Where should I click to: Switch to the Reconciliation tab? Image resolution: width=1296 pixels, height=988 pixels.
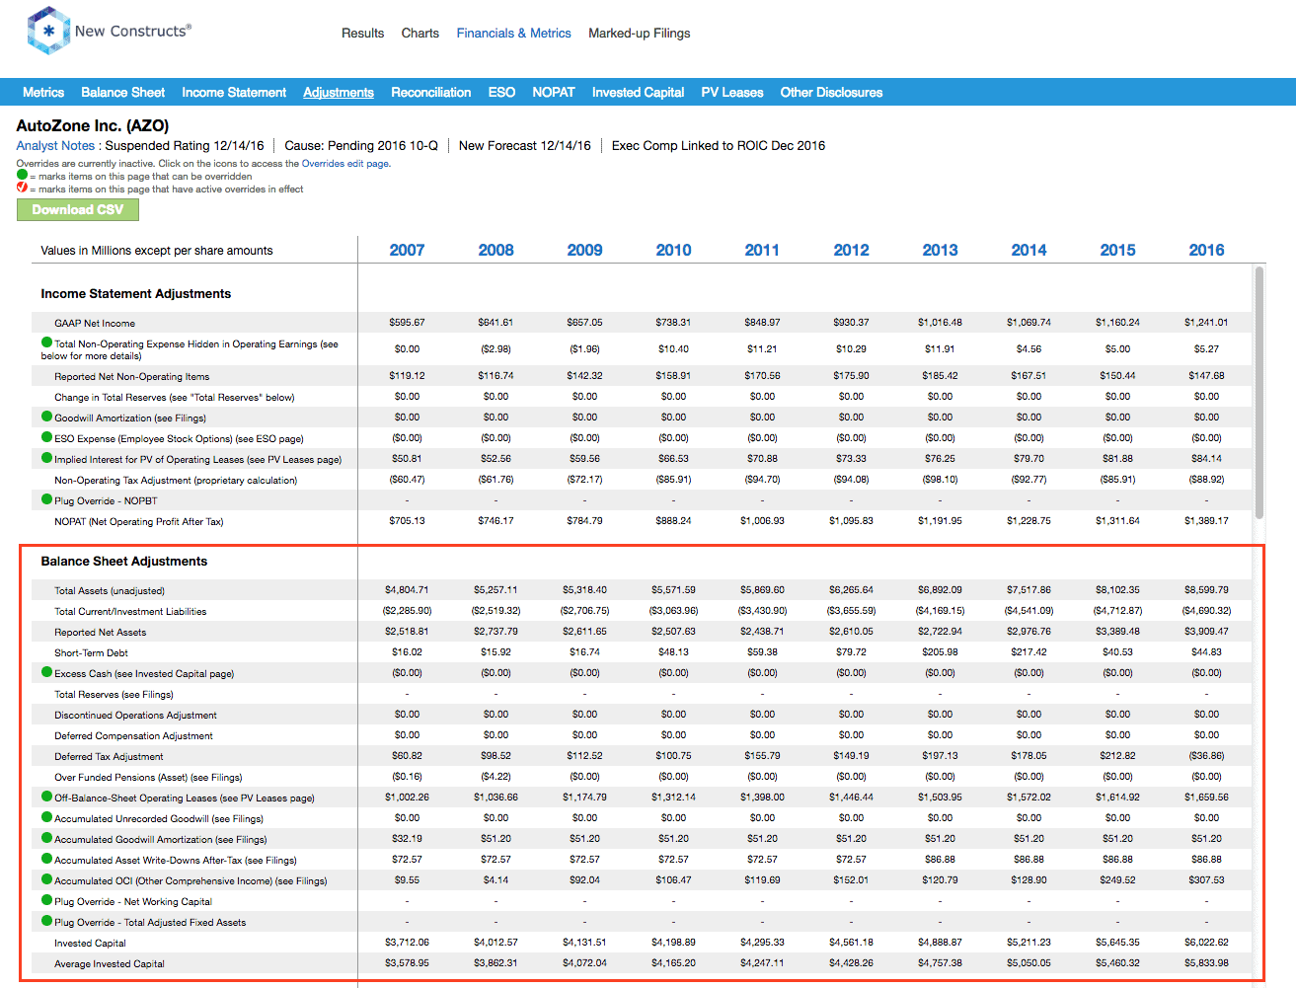point(430,92)
